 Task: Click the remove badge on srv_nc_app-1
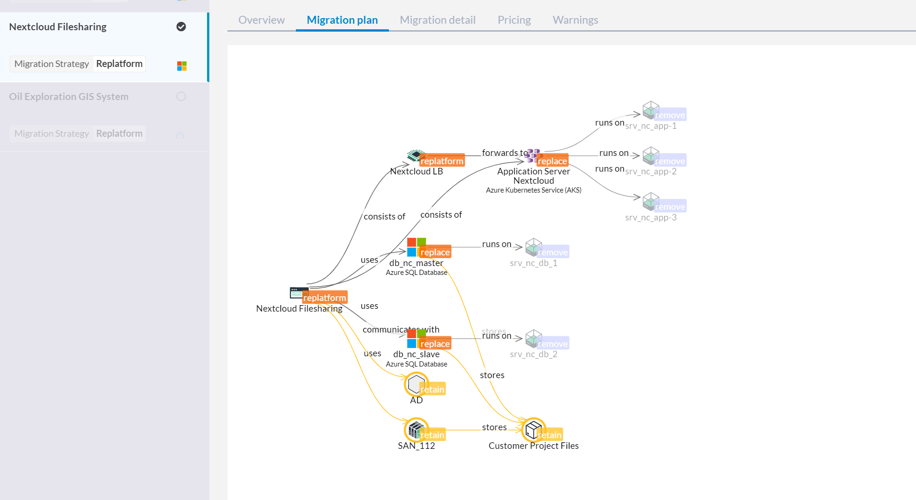tap(670, 114)
